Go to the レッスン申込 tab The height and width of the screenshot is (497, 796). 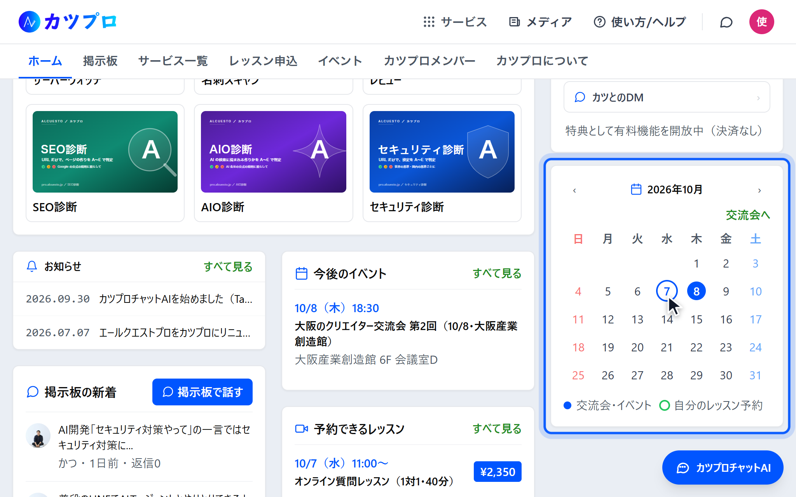coord(263,61)
